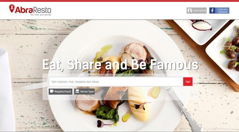Click the 'Eat, Share and Be Famous' headline
239x132 pixels.
120,65
